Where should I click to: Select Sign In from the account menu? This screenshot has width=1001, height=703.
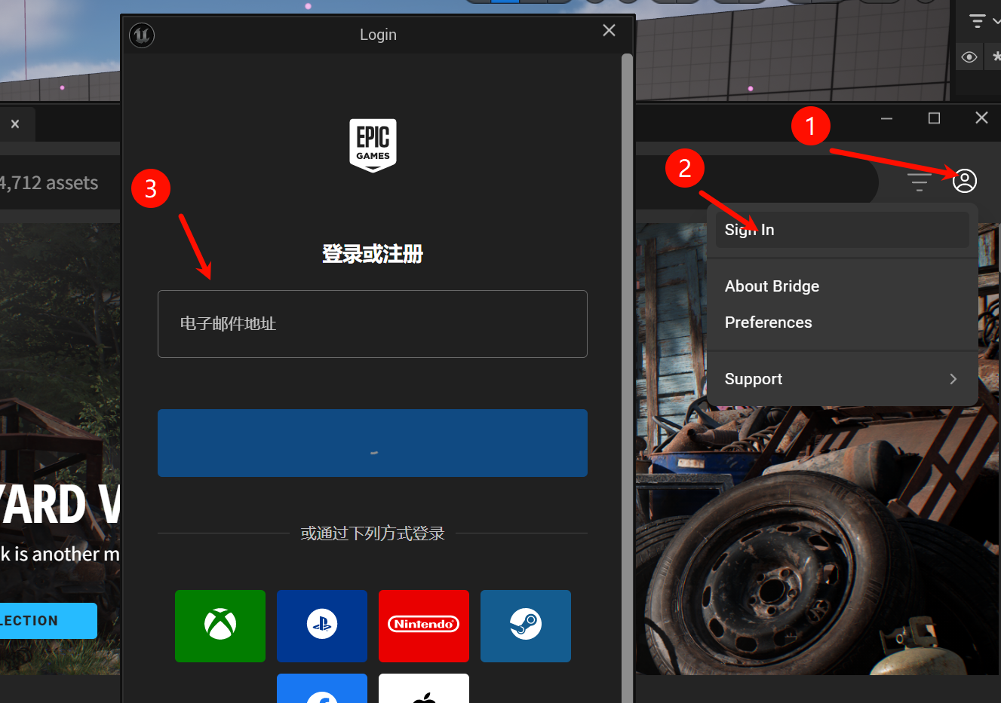click(x=841, y=230)
